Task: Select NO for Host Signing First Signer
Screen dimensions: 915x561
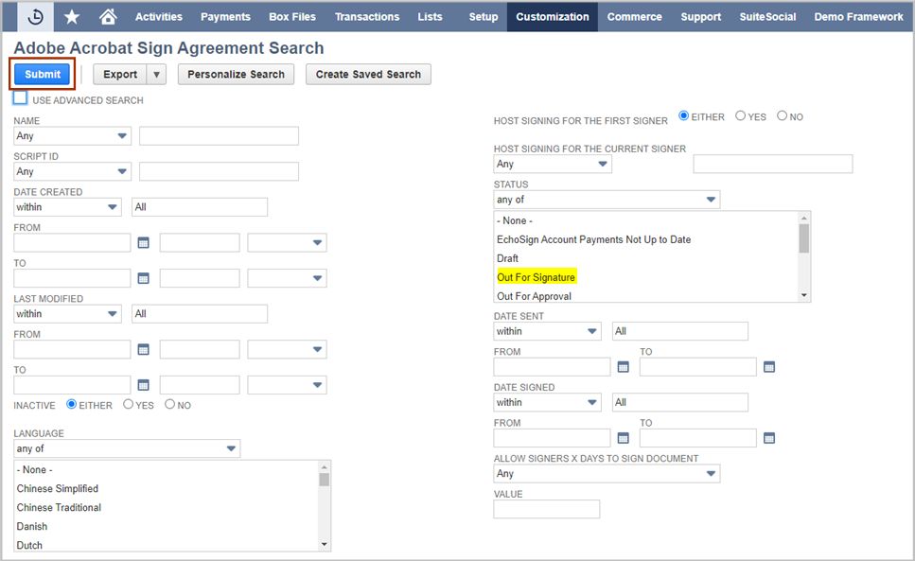Action: click(x=782, y=116)
